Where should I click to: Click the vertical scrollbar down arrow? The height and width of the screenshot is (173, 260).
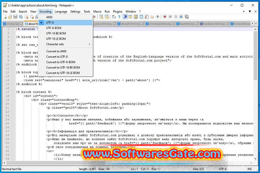point(255,159)
